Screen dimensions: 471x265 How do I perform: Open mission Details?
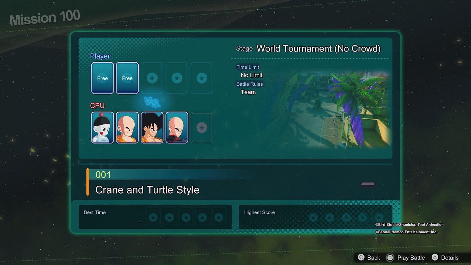coord(450,258)
